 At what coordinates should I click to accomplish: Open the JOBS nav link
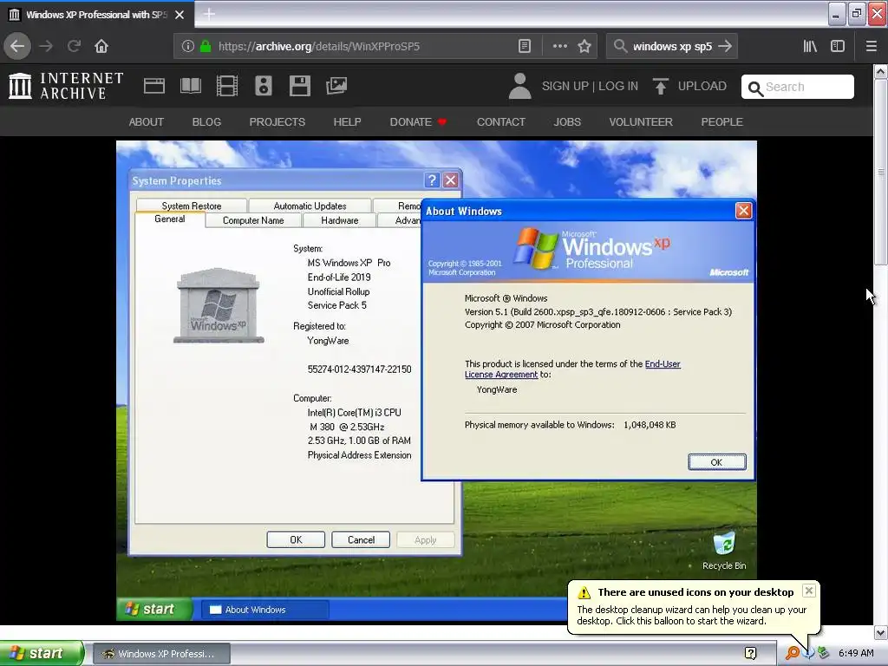[567, 121]
